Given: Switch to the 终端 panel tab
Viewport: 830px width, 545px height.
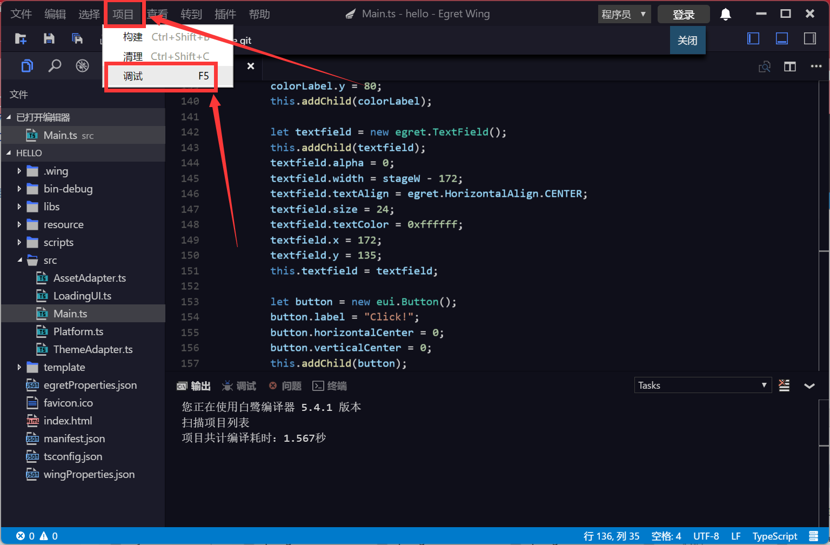Looking at the screenshot, I should click(x=330, y=386).
